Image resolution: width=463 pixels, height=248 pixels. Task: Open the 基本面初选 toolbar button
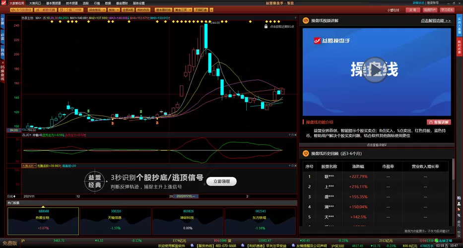[163, 10]
